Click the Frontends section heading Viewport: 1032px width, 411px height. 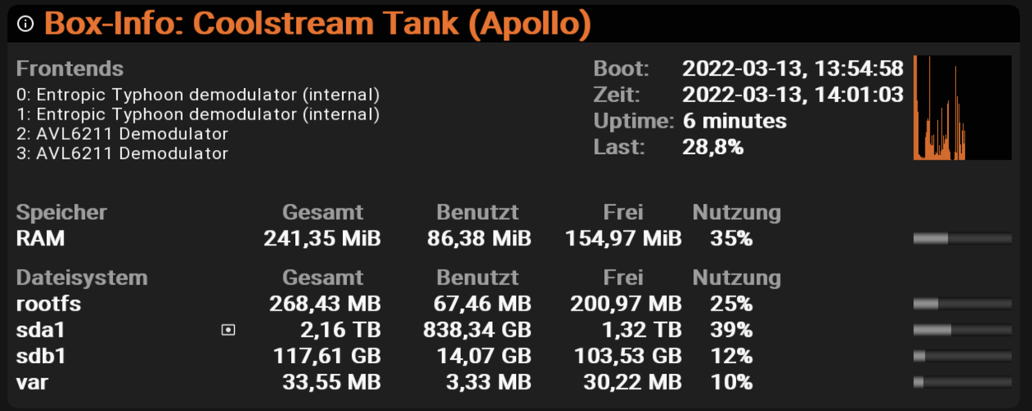(x=70, y=68)
